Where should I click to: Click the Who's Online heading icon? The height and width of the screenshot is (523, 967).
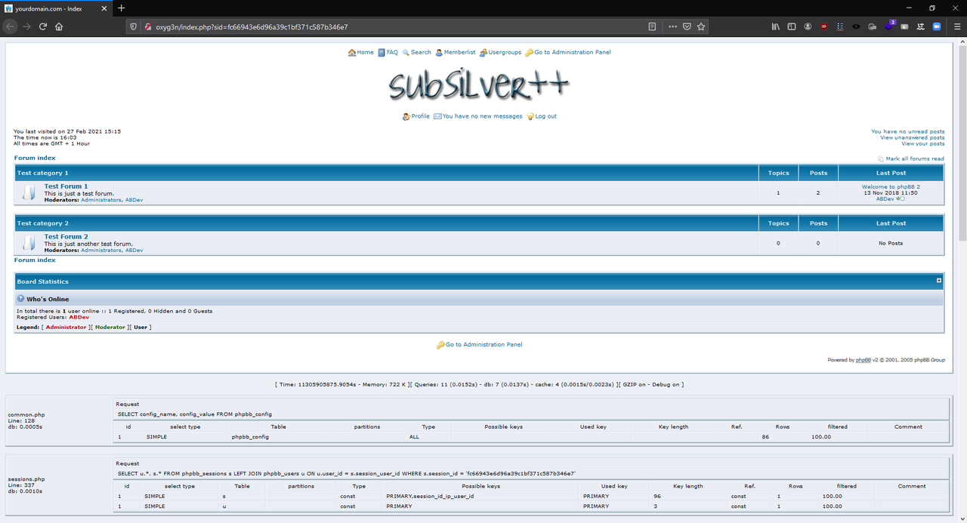21,300
